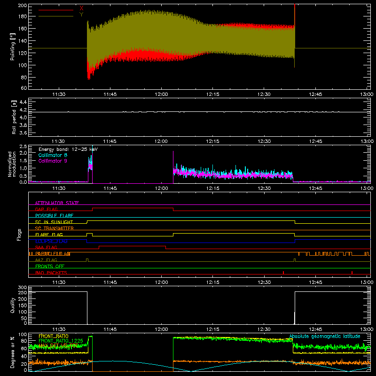Screen dimensions: 376x376
Task: Select the Roll period [s] axis title
Action: tap(14, 117)
